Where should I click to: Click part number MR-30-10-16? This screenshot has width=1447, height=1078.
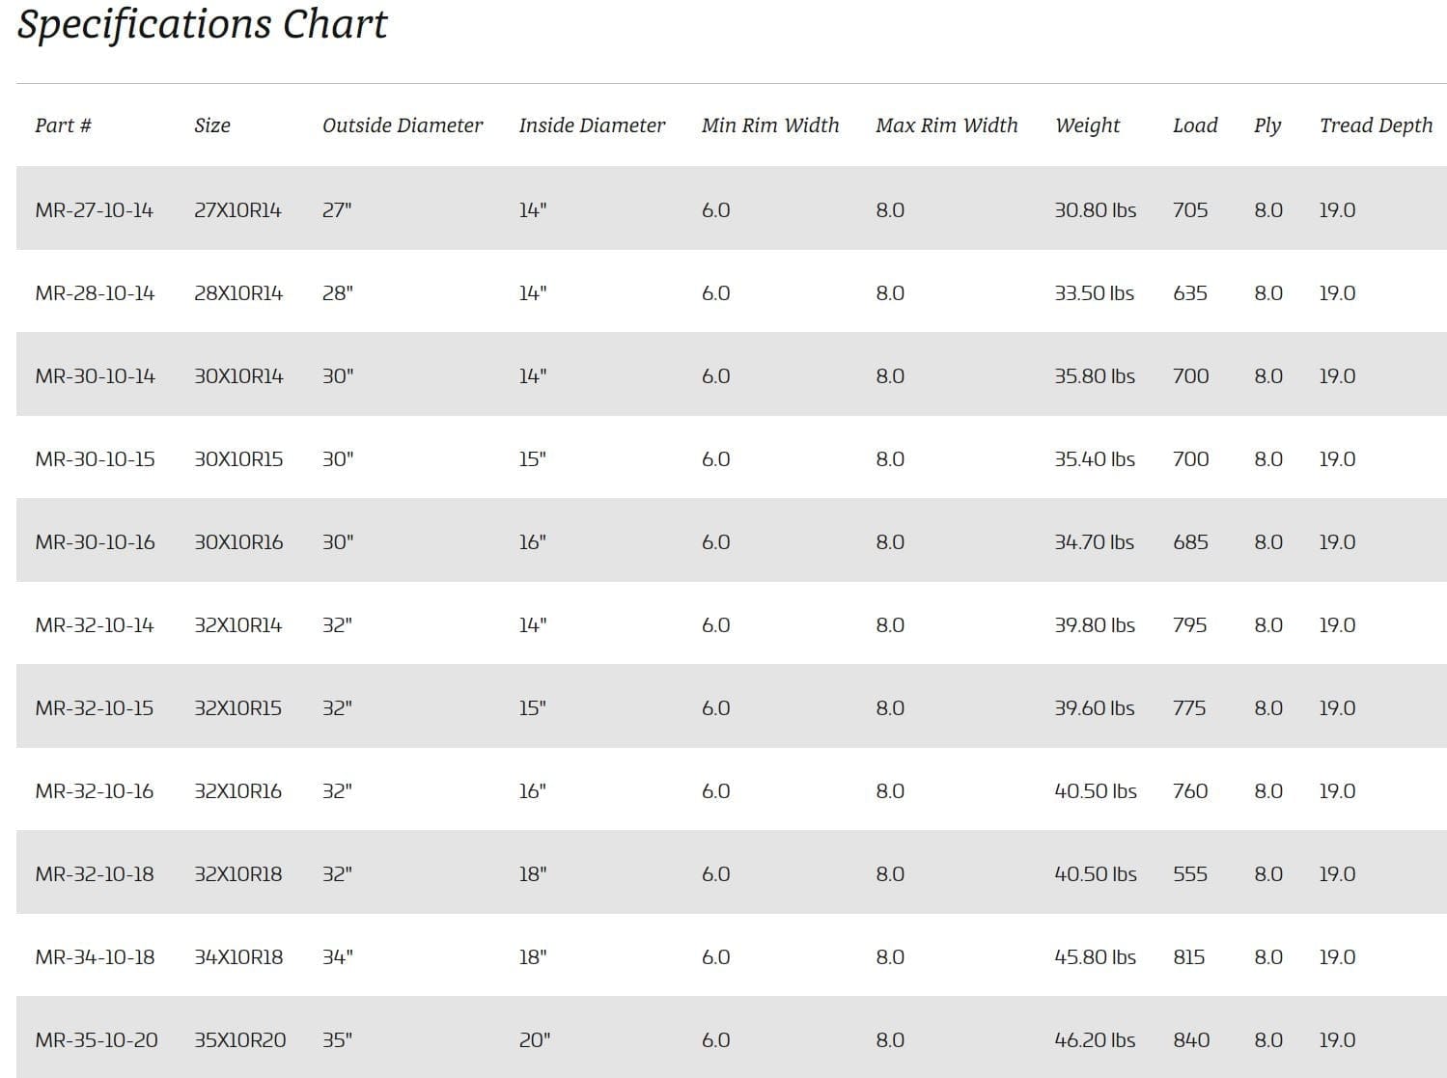[95, 542]
